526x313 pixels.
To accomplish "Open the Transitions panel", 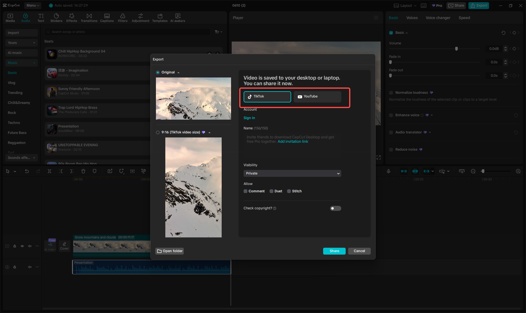I will pos(89,17).
